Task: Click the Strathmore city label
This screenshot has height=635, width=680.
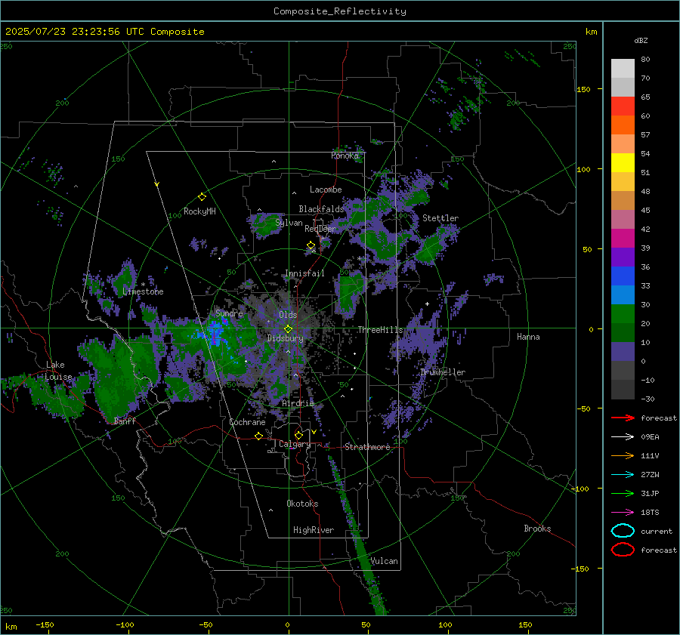Action: click(367, 447)
